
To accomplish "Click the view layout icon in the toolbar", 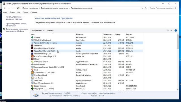I will point(168,30).
